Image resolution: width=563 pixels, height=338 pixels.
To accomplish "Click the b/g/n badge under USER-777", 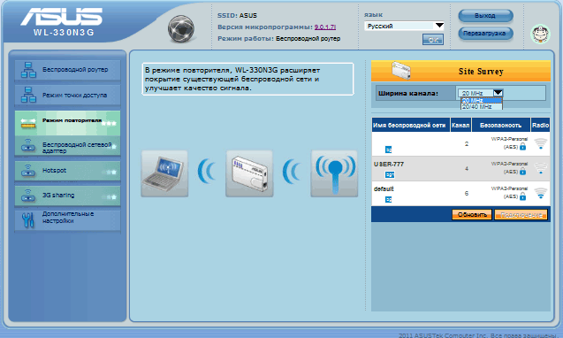I will pos(390,175).
